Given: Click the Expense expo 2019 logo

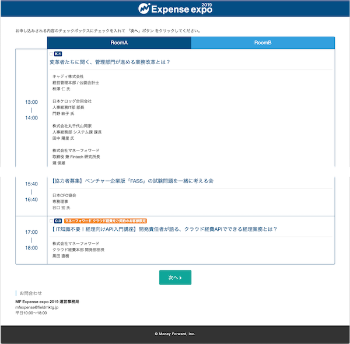Looking at the screenshot, I should pyautogui.click(x=175, y=9).
